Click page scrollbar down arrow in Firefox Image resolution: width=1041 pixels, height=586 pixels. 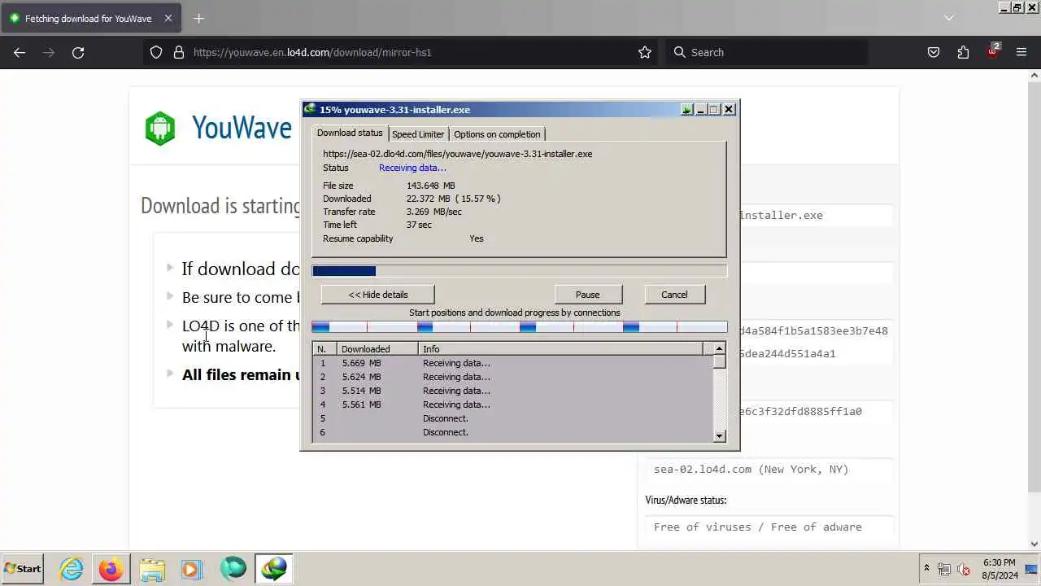tap(1034, 544)
